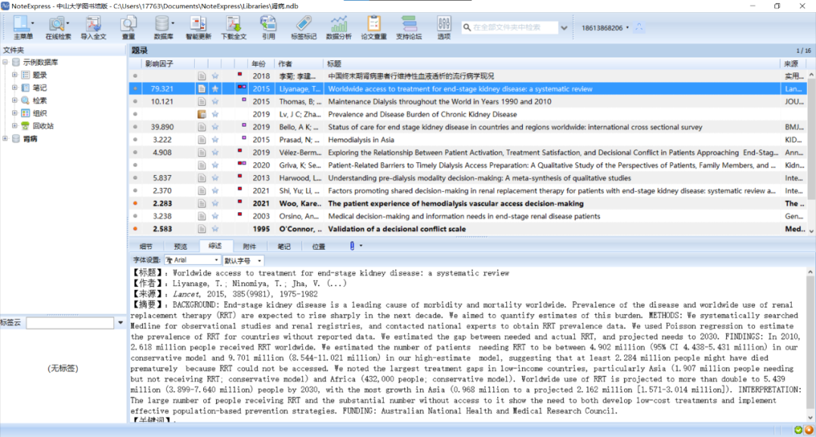Open the 支持论坛 support forum icon

coord(409,27)
